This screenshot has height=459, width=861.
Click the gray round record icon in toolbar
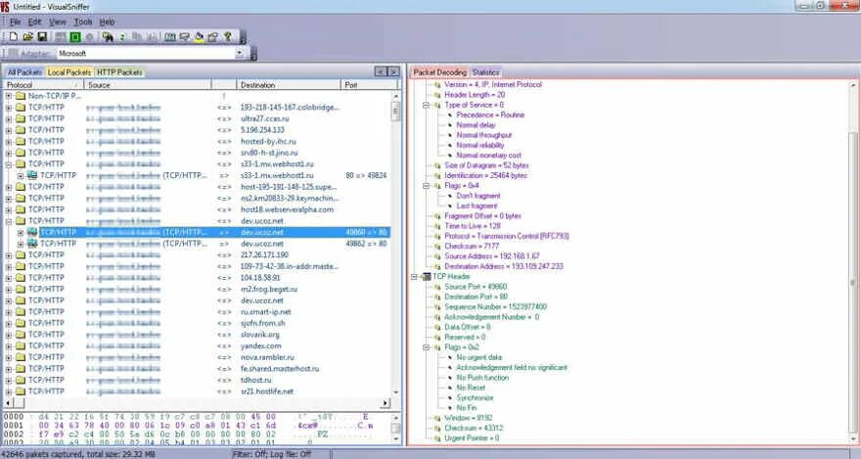pyautogui.click(x=89, y=37)
